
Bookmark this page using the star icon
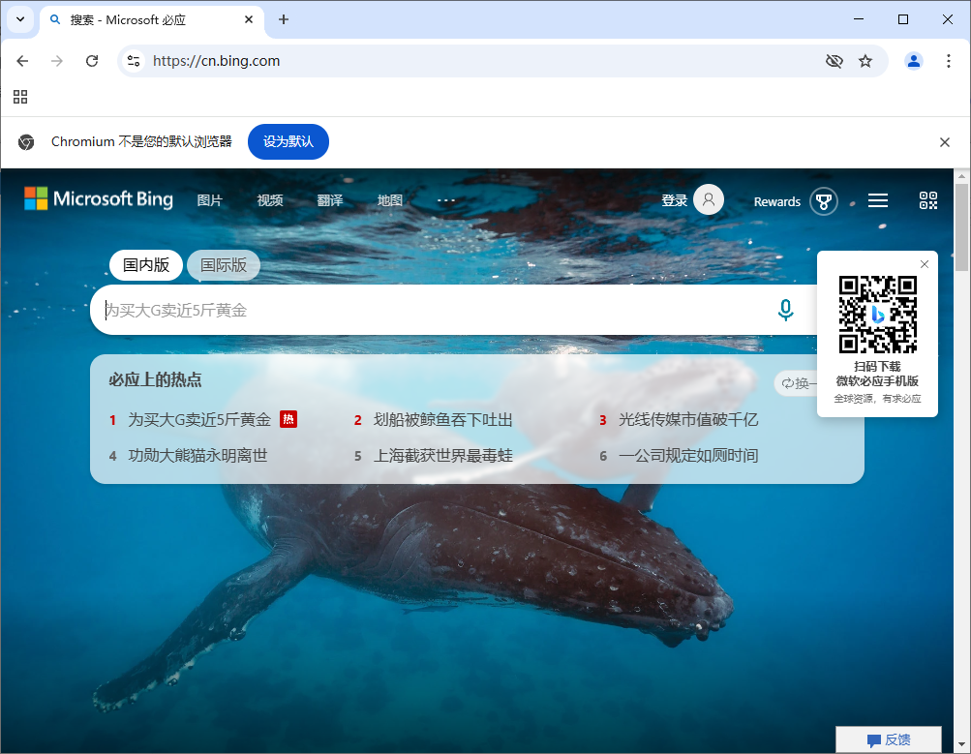(865, 60)
